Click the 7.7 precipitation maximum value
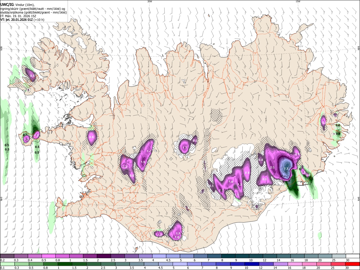 tap(286, 169)
